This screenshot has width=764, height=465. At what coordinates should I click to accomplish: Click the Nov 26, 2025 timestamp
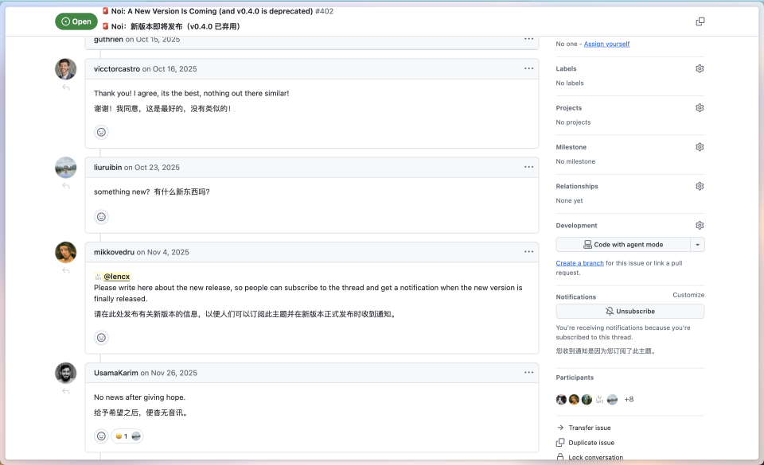[174, 373]
